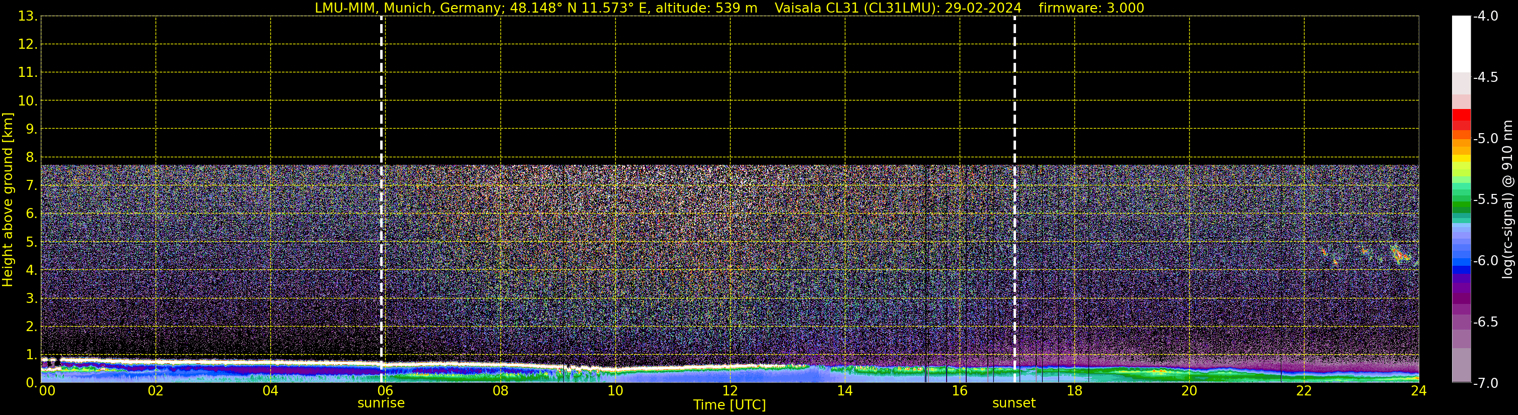Click the height axis tick '0.'

point(31,383)
